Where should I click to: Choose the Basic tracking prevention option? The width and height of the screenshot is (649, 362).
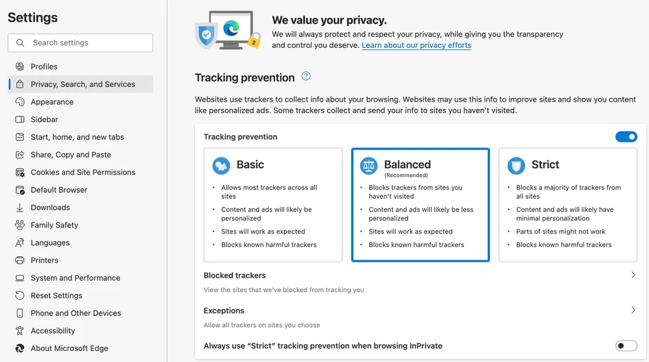273,205
